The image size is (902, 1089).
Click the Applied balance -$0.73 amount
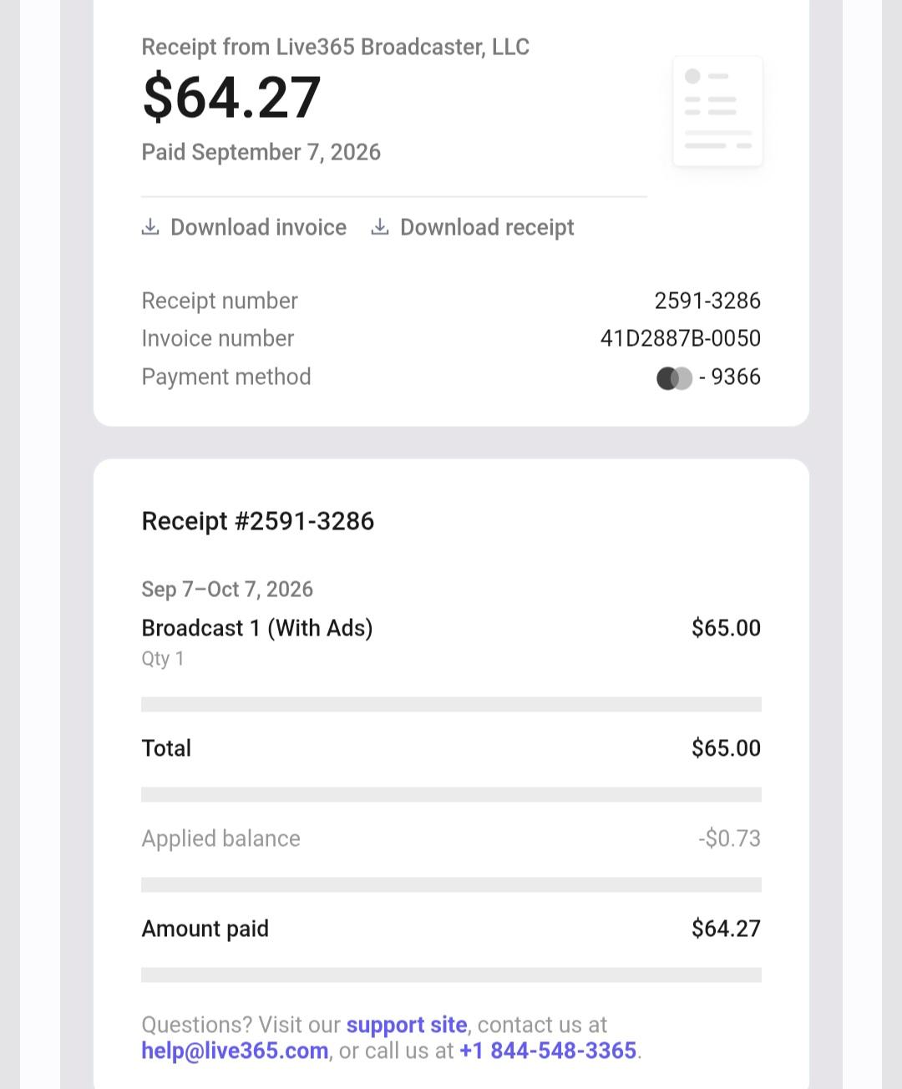click(730, 838)
